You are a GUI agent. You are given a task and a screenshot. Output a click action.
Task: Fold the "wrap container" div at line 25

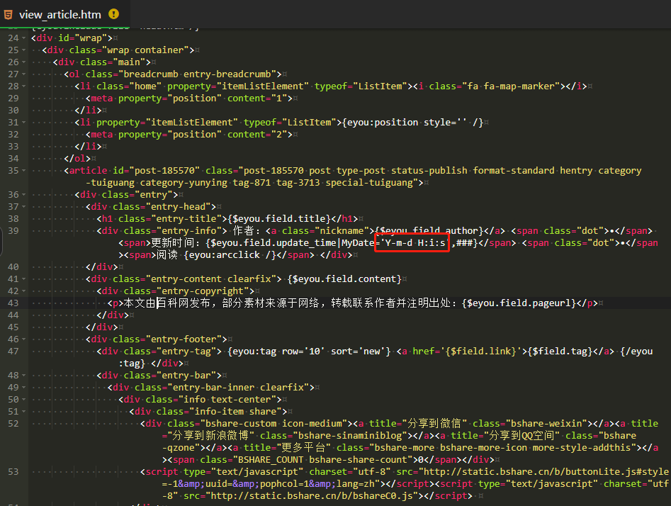pos(25,50)
